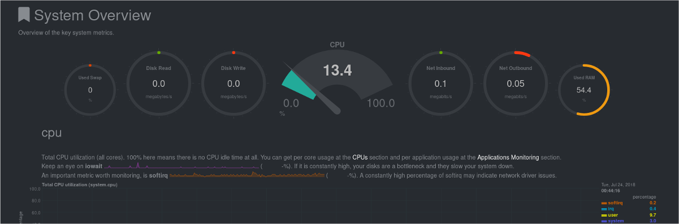Click Total CPU utilization chart title
The image size is (679, 224).
[79, 185]
